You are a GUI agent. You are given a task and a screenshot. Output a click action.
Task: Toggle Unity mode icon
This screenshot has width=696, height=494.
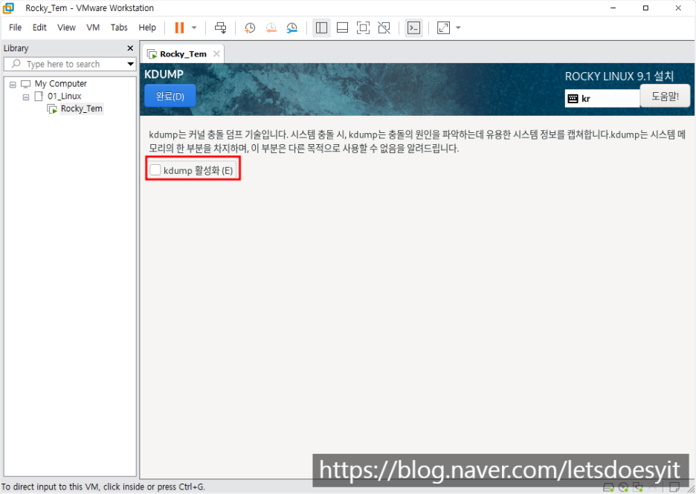(384, 28)
